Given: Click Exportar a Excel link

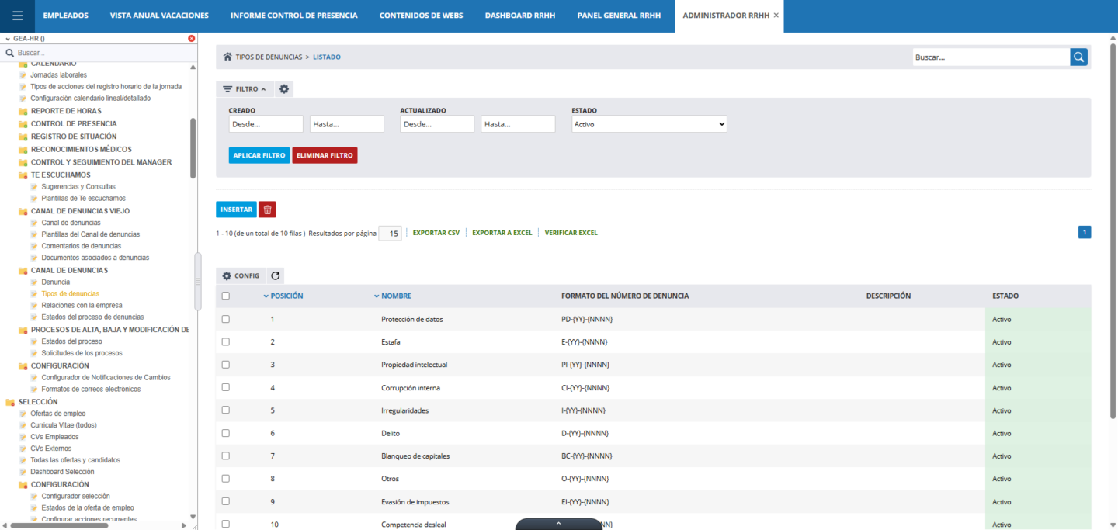Looking at the screenshot, I should point(502,233).
